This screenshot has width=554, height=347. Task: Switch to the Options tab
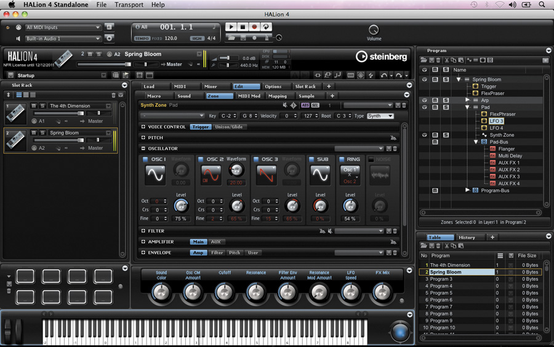coord(273,86)
